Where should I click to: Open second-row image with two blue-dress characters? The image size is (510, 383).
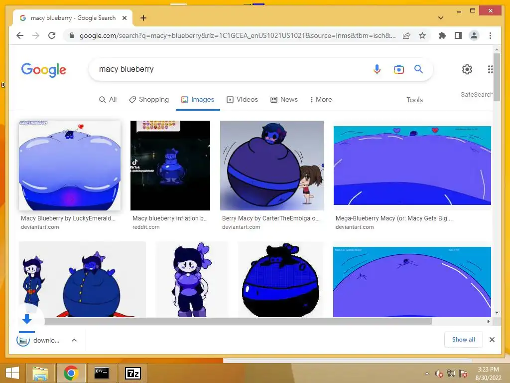point(82,279)
